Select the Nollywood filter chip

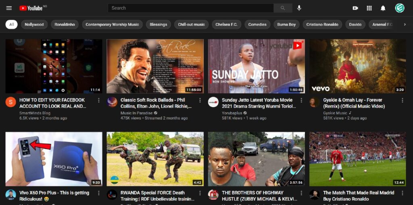[x=34, y=25]
